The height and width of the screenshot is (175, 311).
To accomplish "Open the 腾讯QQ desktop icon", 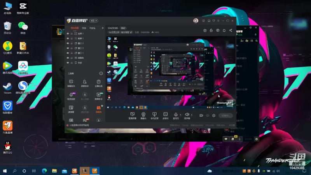I will (x=7, y=147).
